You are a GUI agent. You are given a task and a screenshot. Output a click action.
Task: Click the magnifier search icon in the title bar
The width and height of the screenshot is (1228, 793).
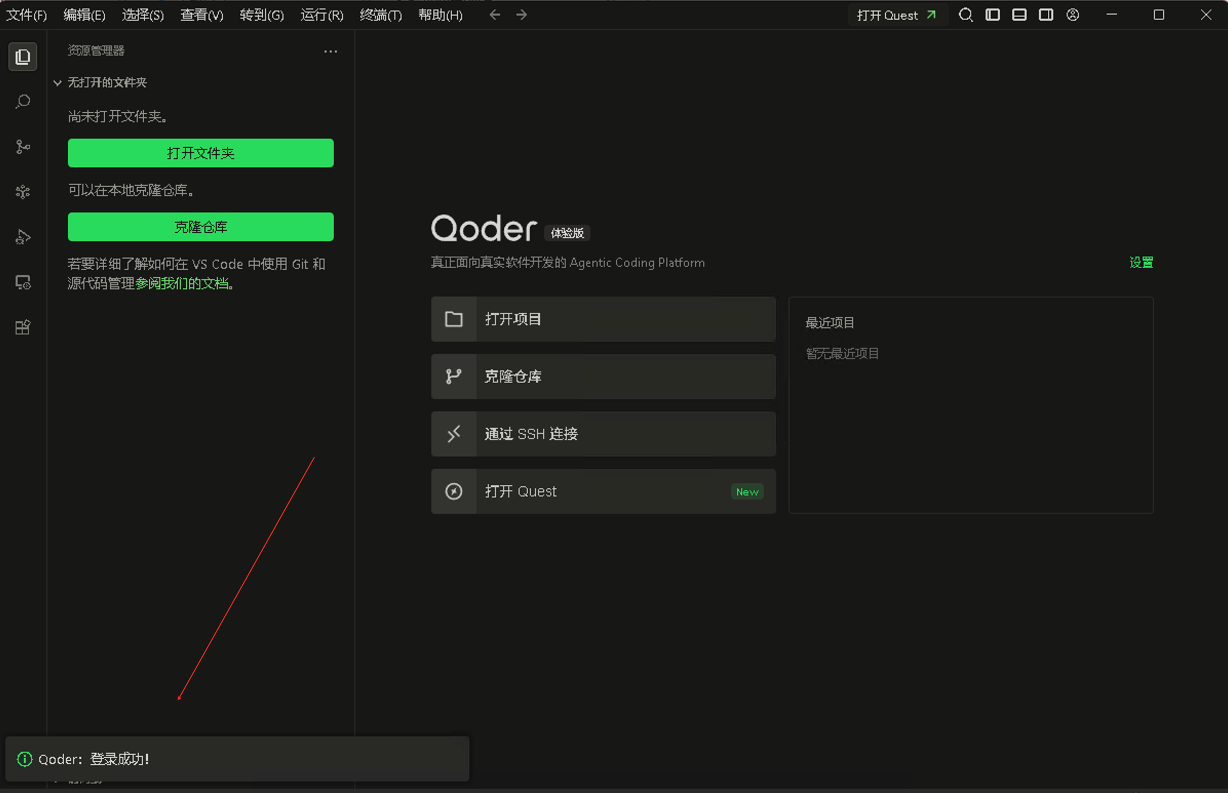(x=966, y=15)
